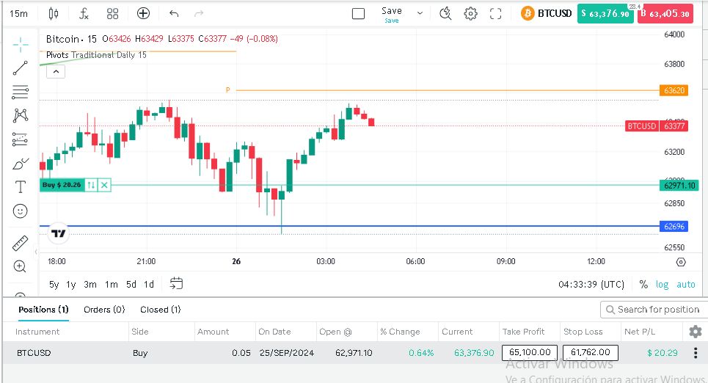Toggle log scale
The image size is (708, 383).
(x=662, y=285)
